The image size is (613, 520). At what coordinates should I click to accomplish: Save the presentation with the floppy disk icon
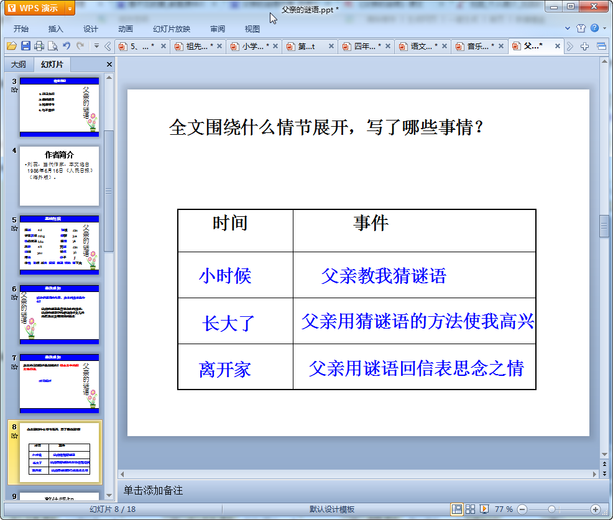point(25,46)
